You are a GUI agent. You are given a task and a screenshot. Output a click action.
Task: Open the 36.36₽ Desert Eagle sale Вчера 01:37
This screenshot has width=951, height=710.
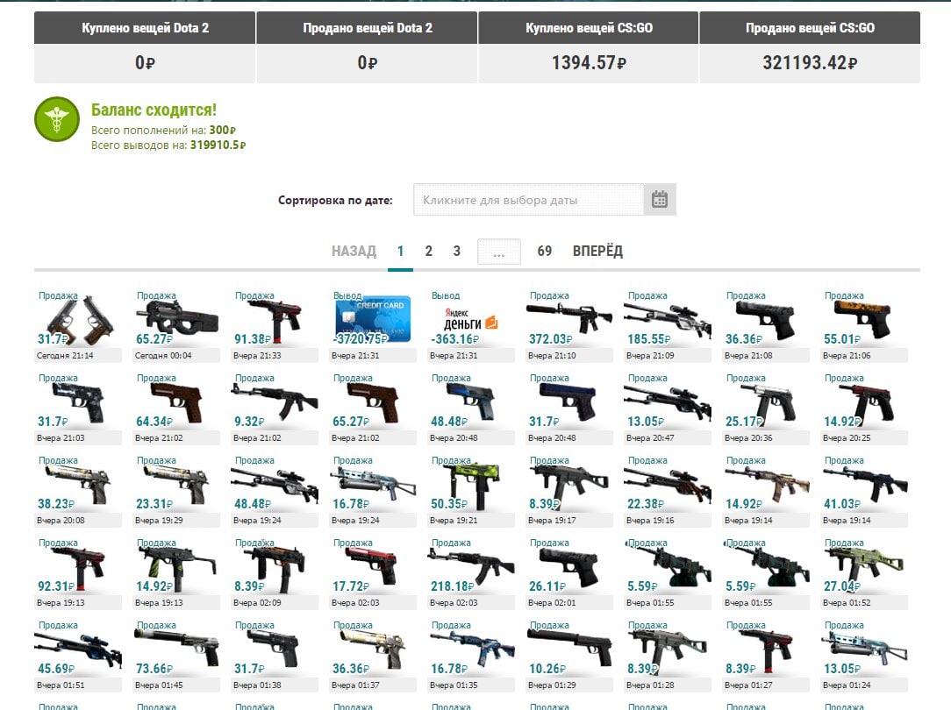373,656
